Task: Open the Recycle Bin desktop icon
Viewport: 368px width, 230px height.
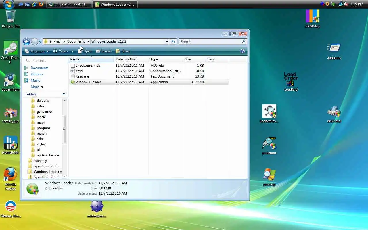Action: 11,19
